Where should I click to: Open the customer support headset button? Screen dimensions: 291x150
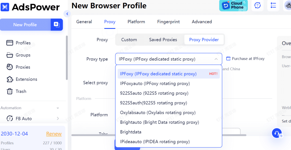pos(277,133)
